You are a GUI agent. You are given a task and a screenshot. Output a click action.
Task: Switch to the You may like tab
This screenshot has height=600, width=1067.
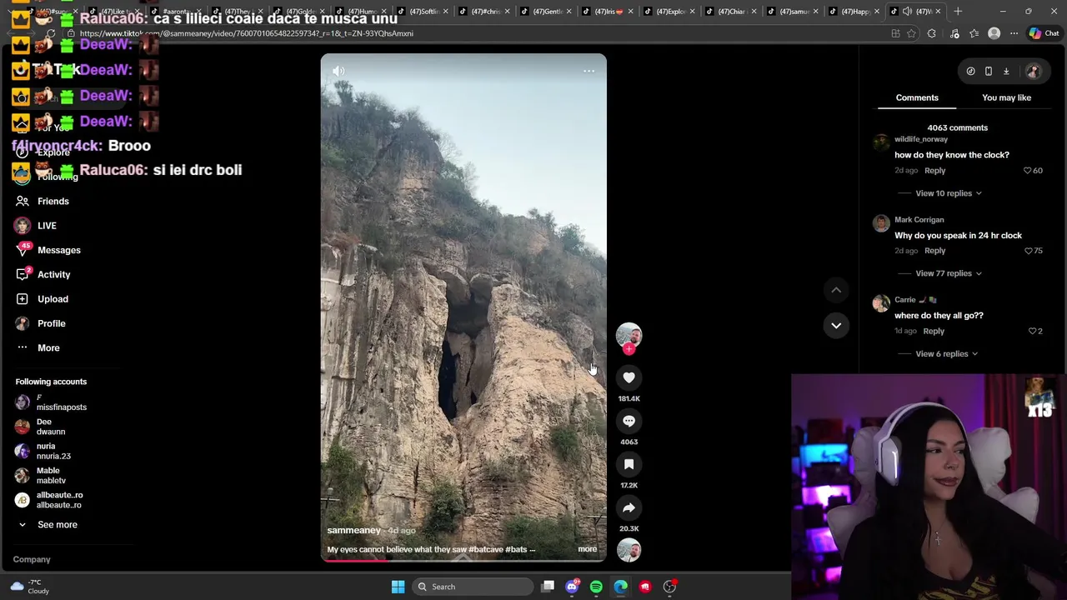point(1006,97)
